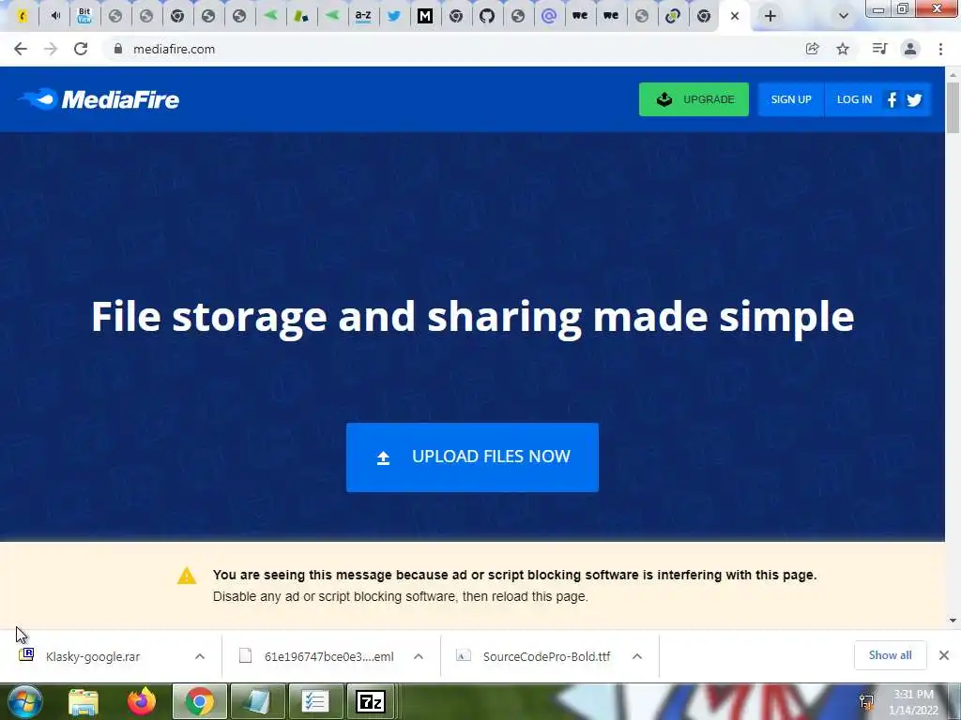
Task: Close the downloads bar
Action: point(944,655)
